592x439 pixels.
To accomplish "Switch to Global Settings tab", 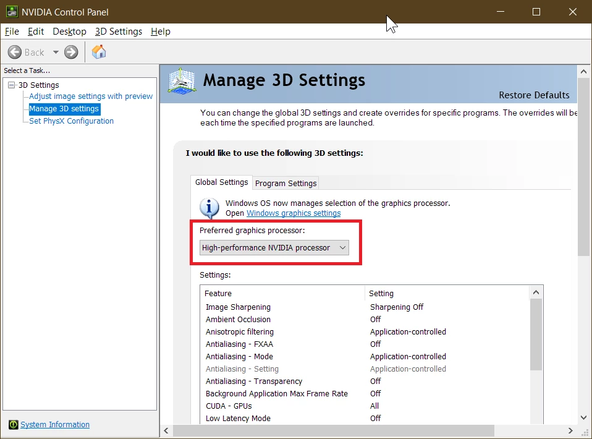I will point(222,182).
